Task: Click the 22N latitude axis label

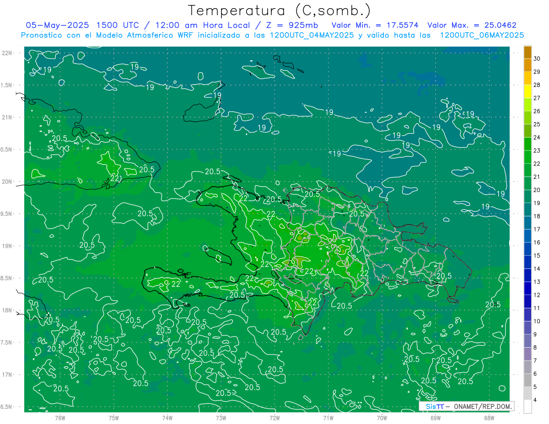Action: pyautogui.click(x=7, y=53)
